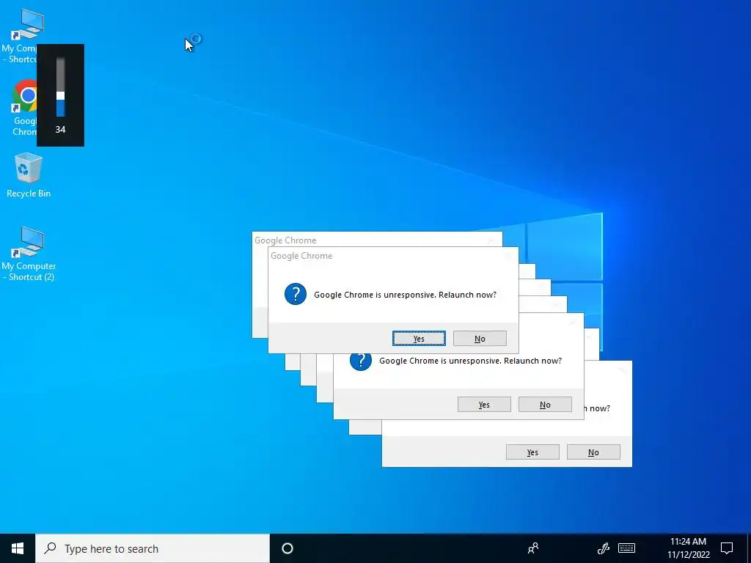This screenshot has height=563, width=751.
Task: Open Cortana circle icon on the taskbar
Action: click(287, 548)
